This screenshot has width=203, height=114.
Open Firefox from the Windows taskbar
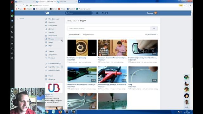pyautogui.click(x=60, y=112)
